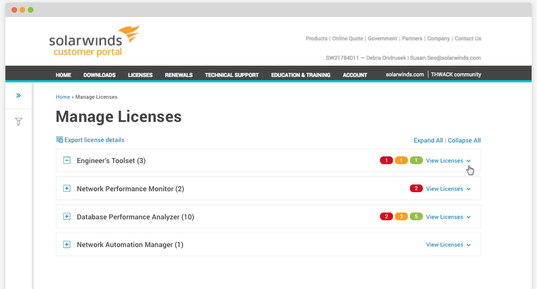This screenshot has width=537, height=289.
Task: Open the filter funnel icon
Action: [18, 121]
